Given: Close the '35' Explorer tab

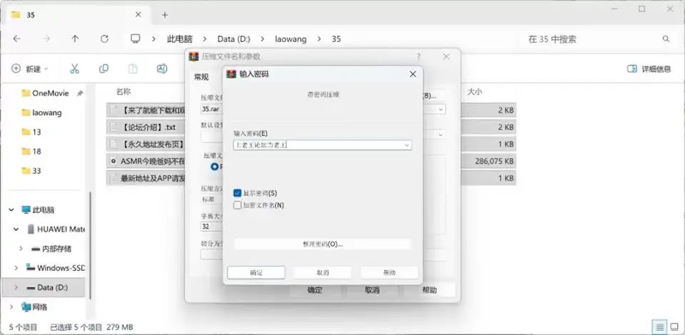Looking at the screenshot, I should coord(138,14).
